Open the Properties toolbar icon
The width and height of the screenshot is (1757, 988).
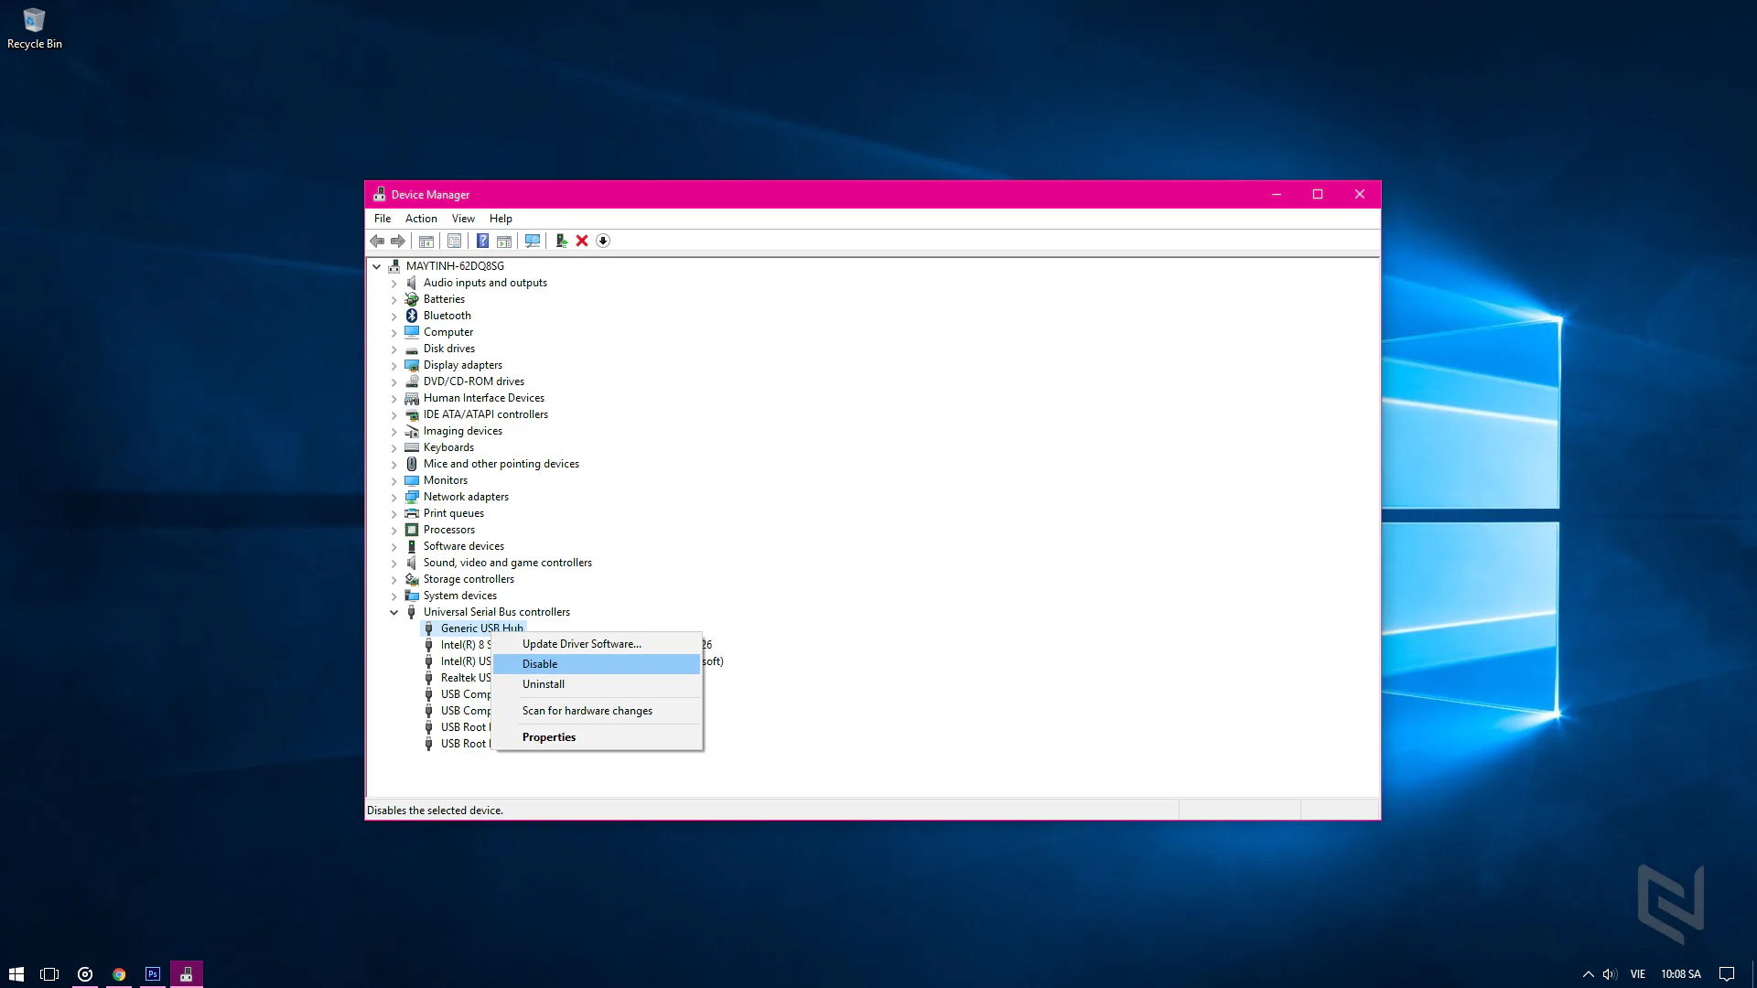(454, 241)
